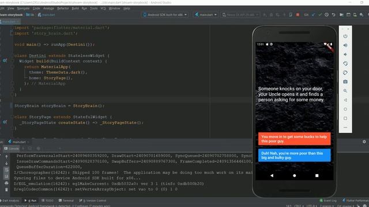Fold the Destini class in gutter
This screenshot has height=207, width=369.
(12, 56)
